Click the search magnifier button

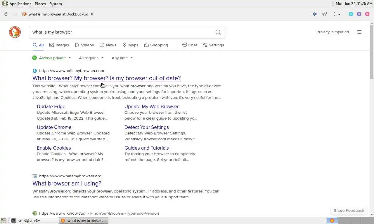(x=218, y=32)
